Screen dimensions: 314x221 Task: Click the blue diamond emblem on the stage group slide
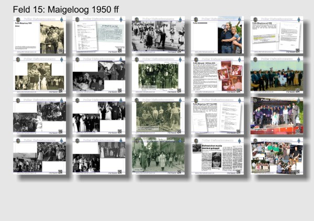[298, 100]
